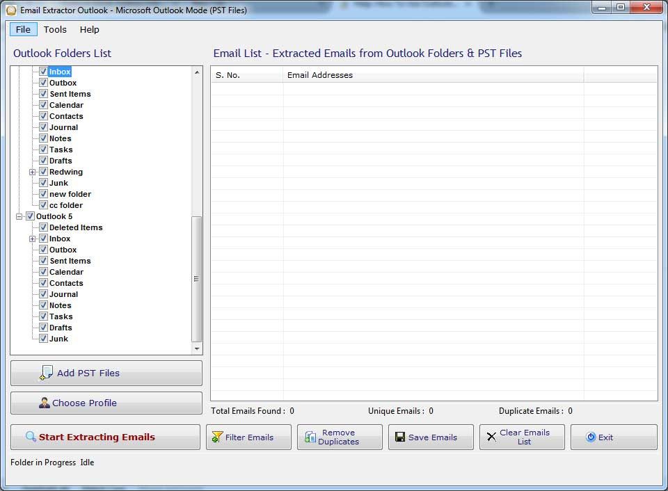Click the Add PST Files document icon
Viewport: 668px width, 491px height.
pyautogui.click(x=47, y=373)
